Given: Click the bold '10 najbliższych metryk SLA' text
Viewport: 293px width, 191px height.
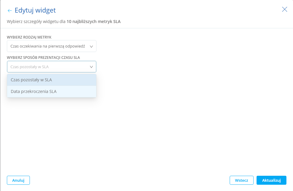Looking at the screenshot, I should (x=93, y=22).
